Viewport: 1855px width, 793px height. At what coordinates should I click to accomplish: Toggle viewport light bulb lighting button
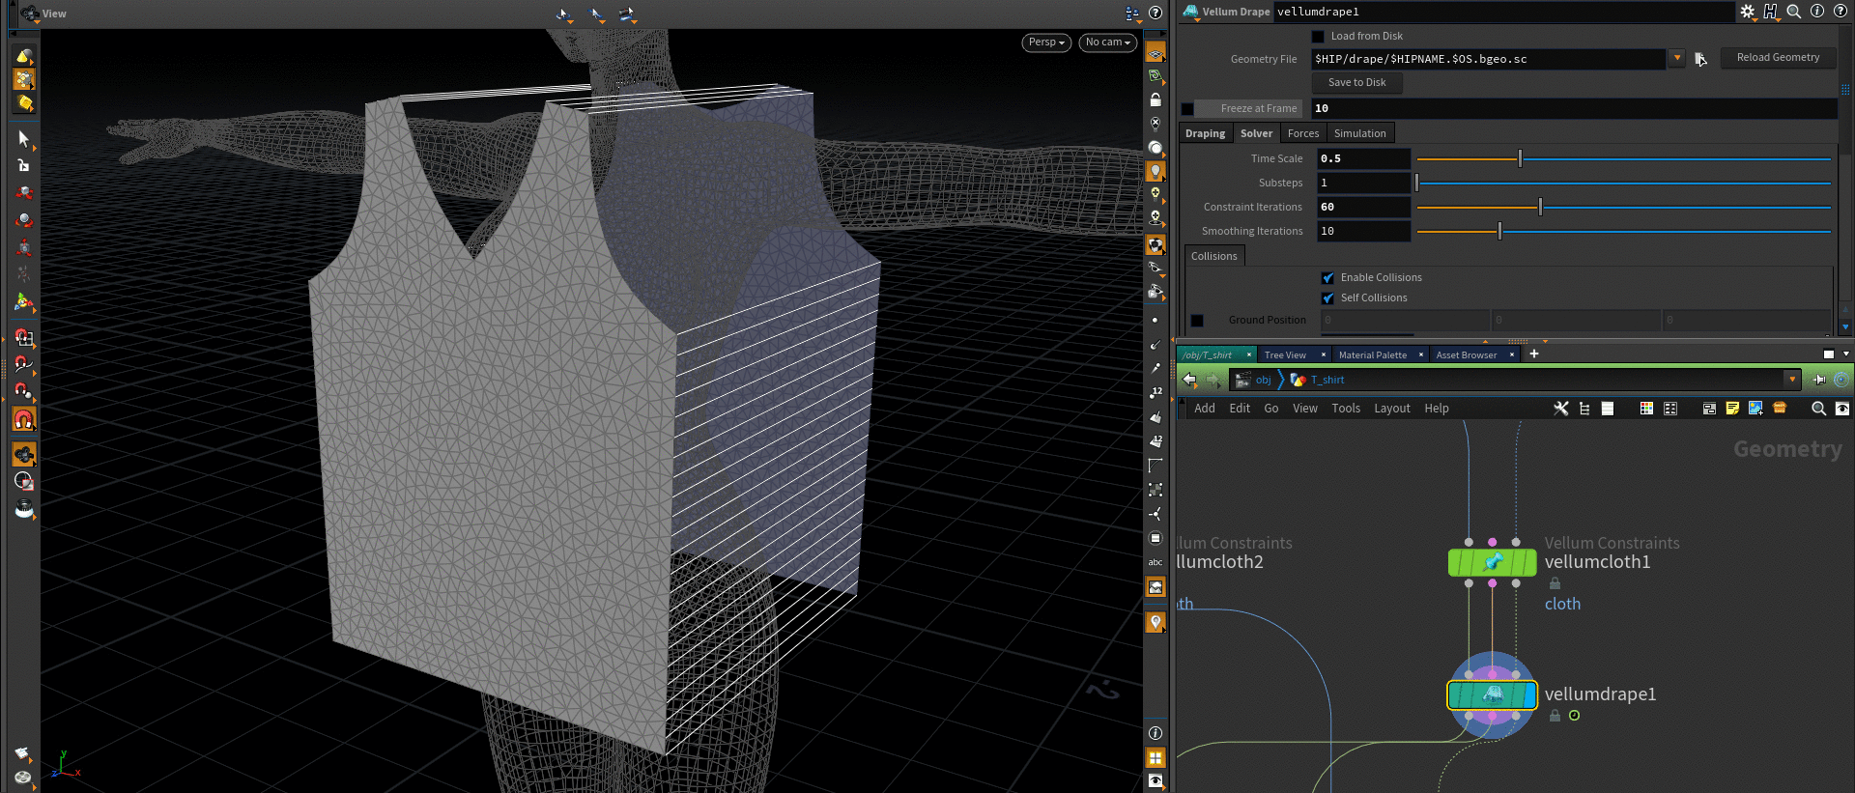[1156, 172]
